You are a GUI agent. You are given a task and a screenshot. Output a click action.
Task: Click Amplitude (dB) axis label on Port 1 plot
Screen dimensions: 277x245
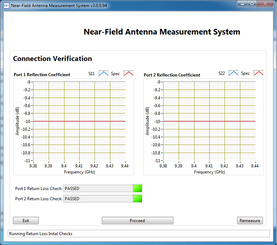pos(17,121)
